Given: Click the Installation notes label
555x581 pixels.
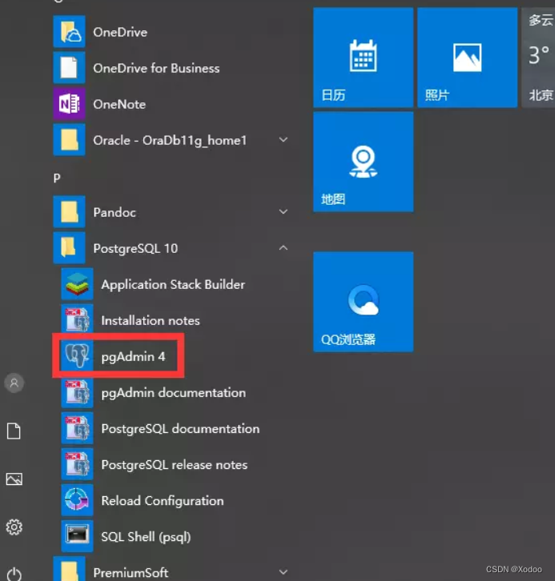Looking at the screenshot, I should point(150,321).
